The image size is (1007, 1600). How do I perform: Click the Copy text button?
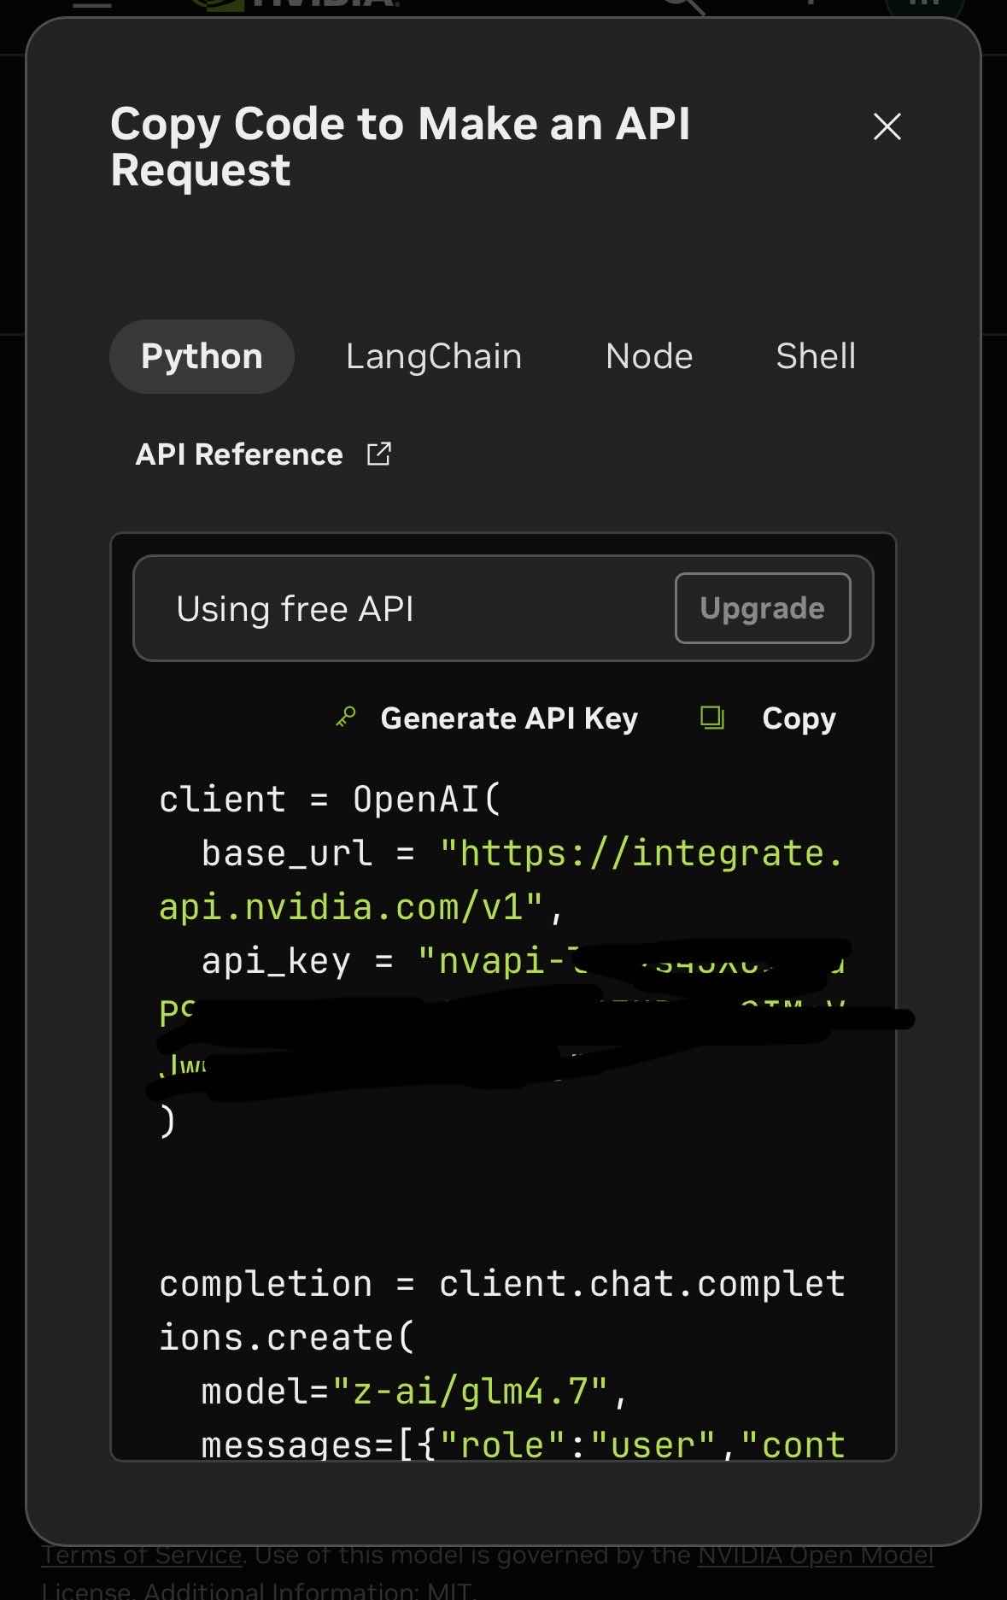(799, 718)
